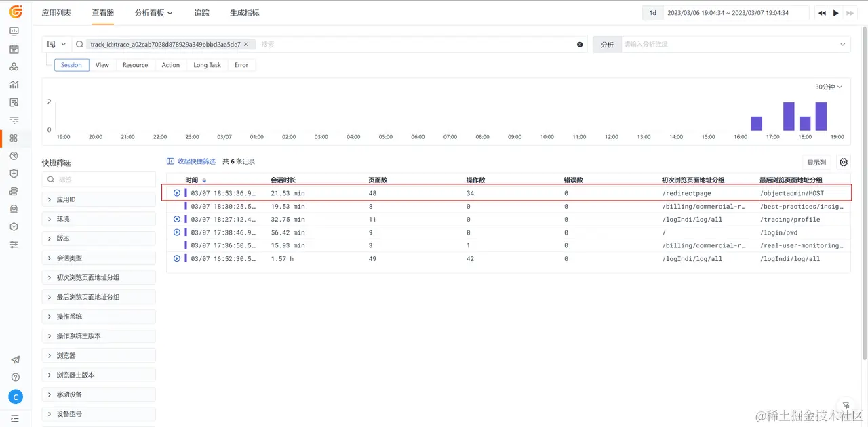Open the hexagon Y icon in sidebar

(14, 226)
